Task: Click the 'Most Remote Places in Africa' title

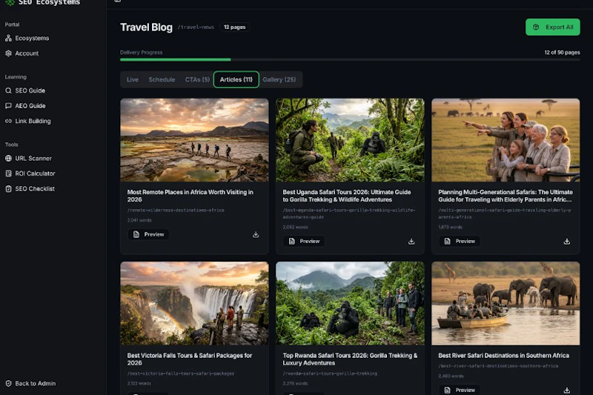Action: [x=191, y=196]
